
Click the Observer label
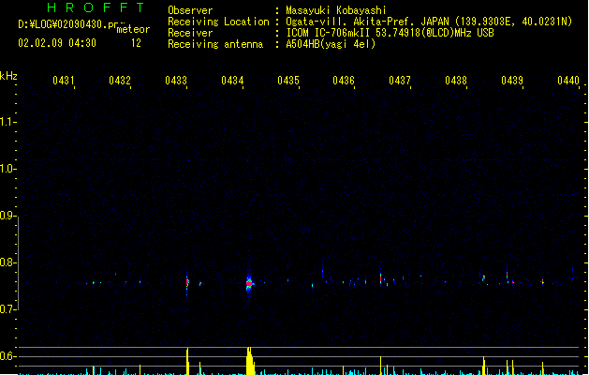point(190,10)
